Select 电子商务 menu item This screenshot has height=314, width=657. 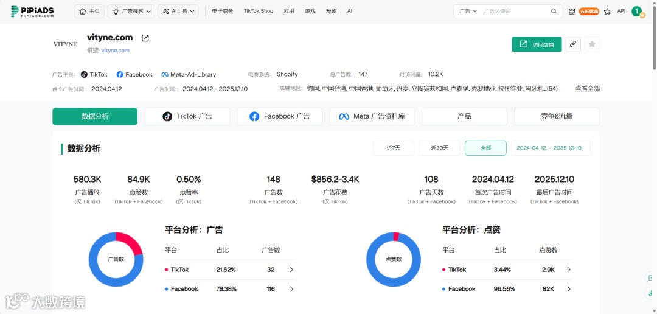click(223, 12)
